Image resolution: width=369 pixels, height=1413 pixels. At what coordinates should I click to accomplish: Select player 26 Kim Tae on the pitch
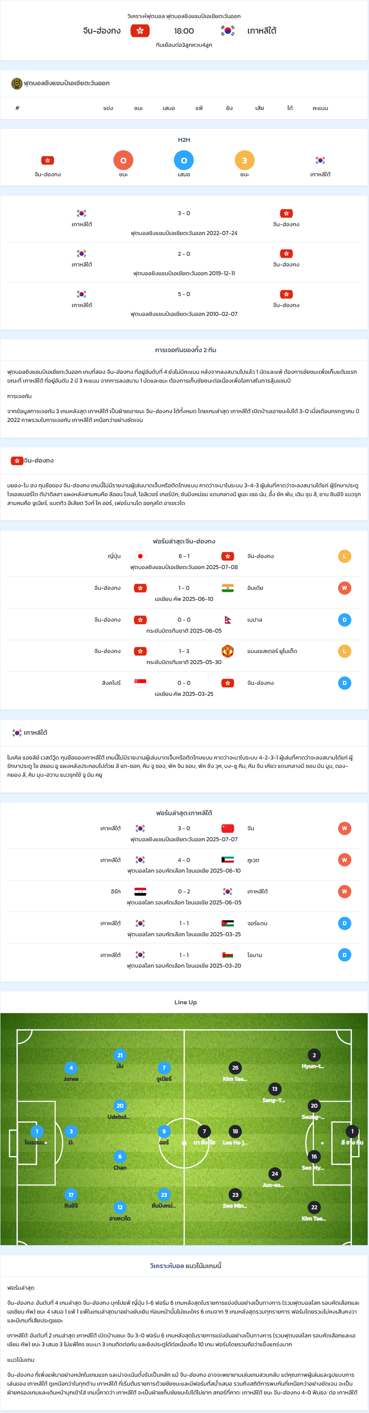(235, 1067)
